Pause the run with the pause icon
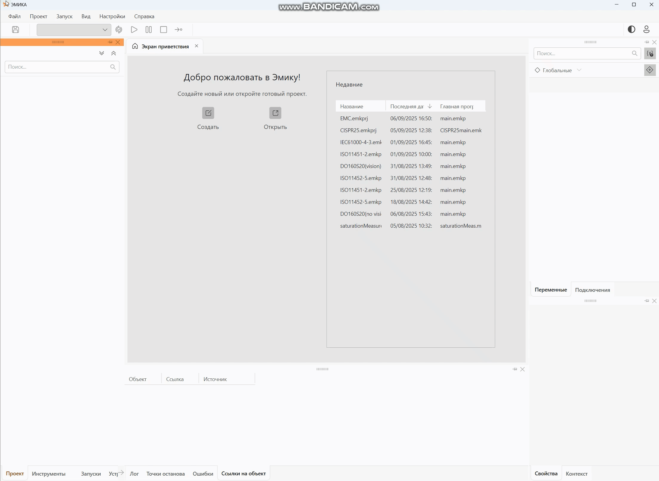 [x=149, y=30]
